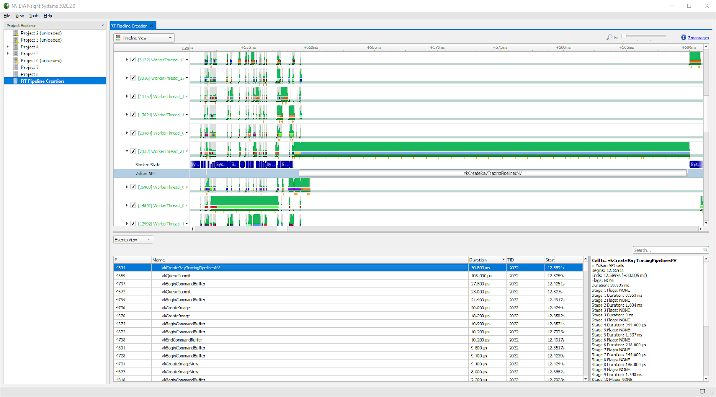Uncheck the [13624] WorkerThread checkbox
The width and height of the screenshot is (716, 397).
[133, 115]
